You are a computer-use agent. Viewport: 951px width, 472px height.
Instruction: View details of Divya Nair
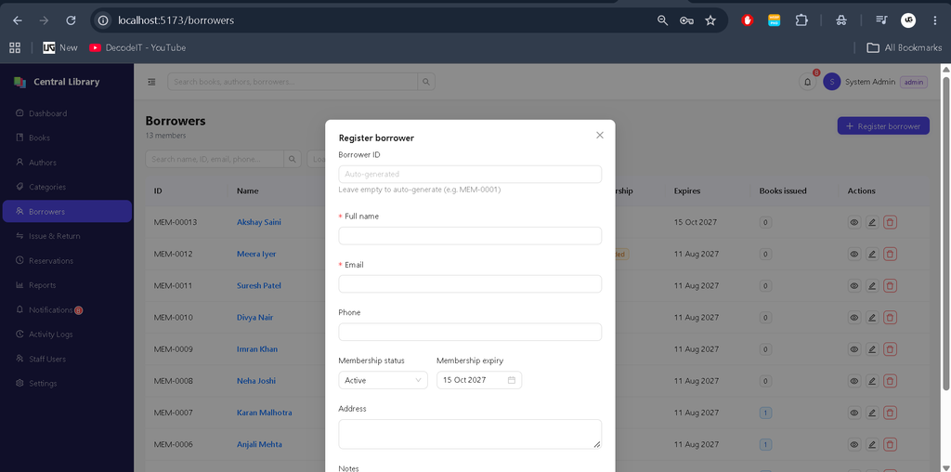[x=854, y=317]
